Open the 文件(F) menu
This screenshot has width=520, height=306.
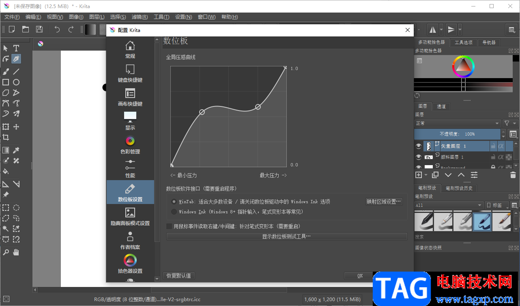coord(12,17)
